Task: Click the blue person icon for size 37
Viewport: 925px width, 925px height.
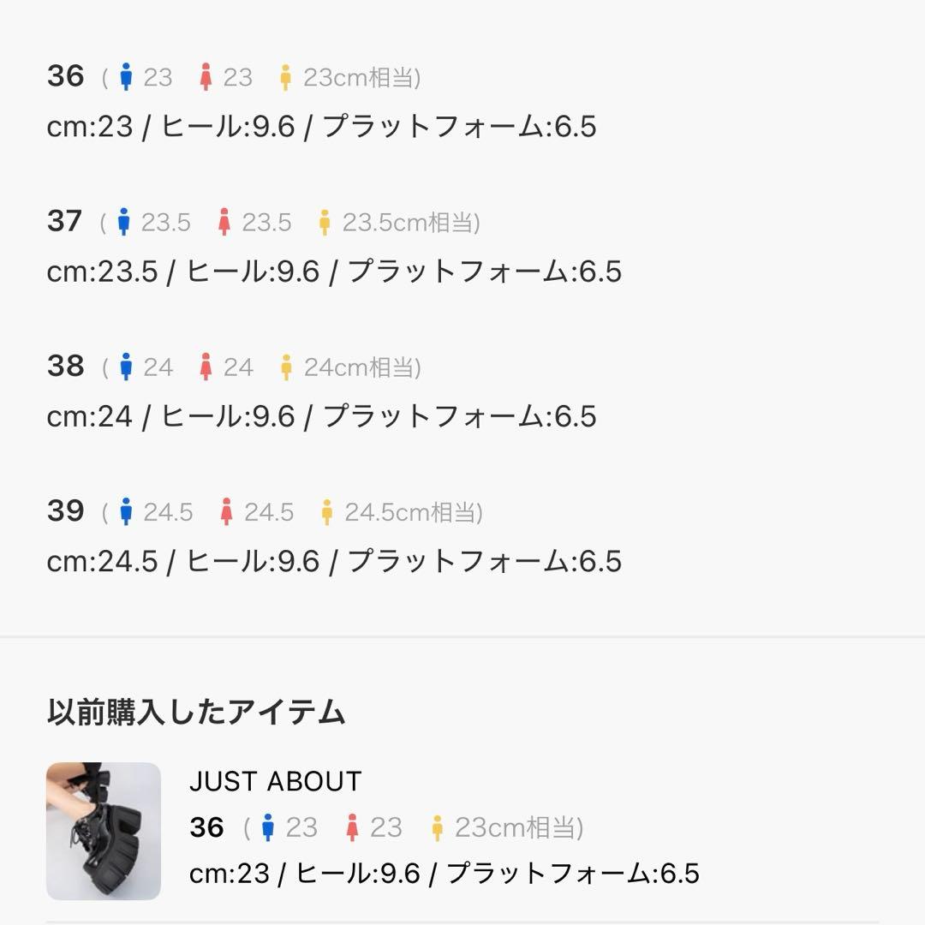Action: [124, 223]
